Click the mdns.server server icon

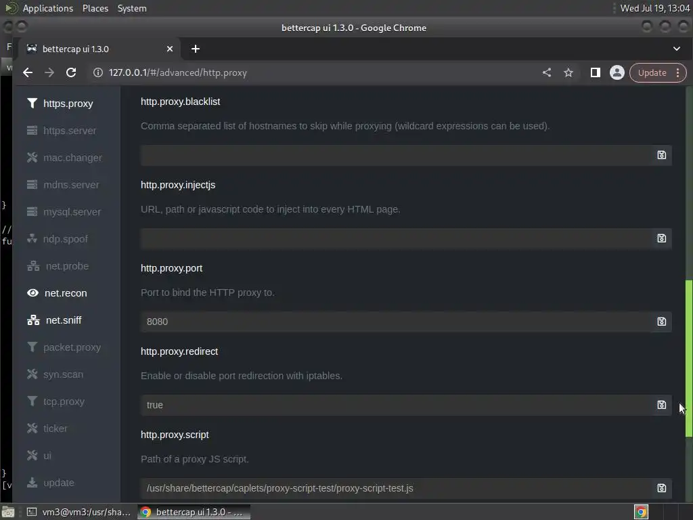pyautogui.click(x=32, y=184)
